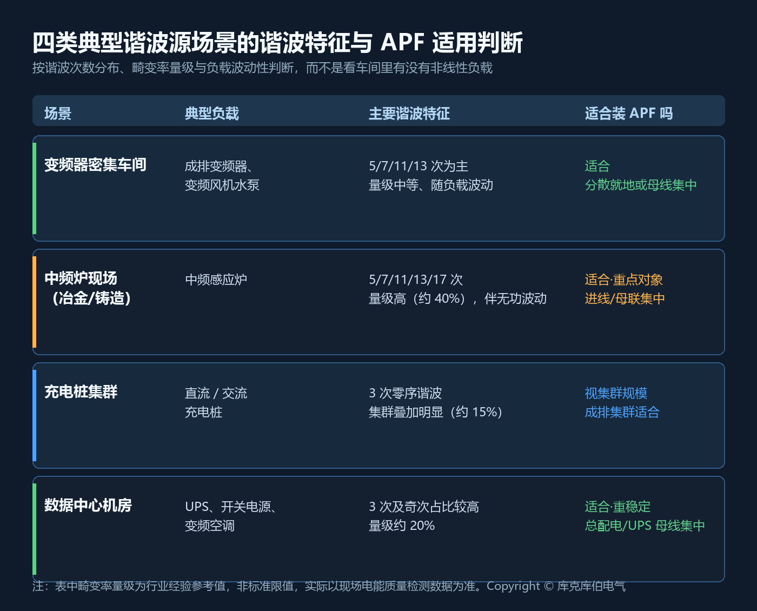Click the load text '变频空调'
This screenshot has width=757, height=611.
[210, 526]
